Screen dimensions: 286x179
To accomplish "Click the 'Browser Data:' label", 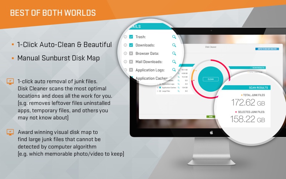I will [x=147, y=53].
